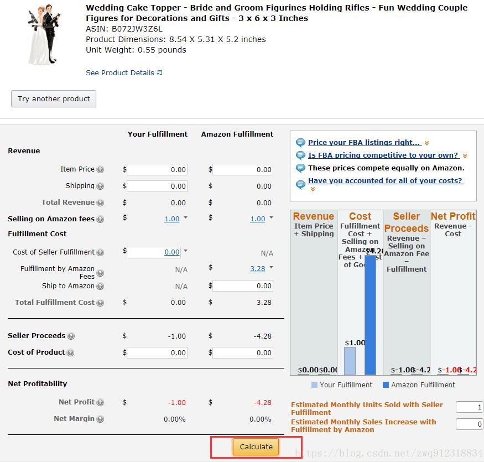The image size is (484, 462).
Task: Click Amazon Fulfillment dark blue legend swatch
Action: [386, 385]
